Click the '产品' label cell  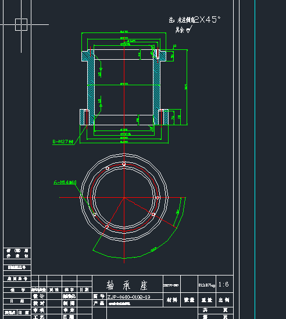(99, 303)
